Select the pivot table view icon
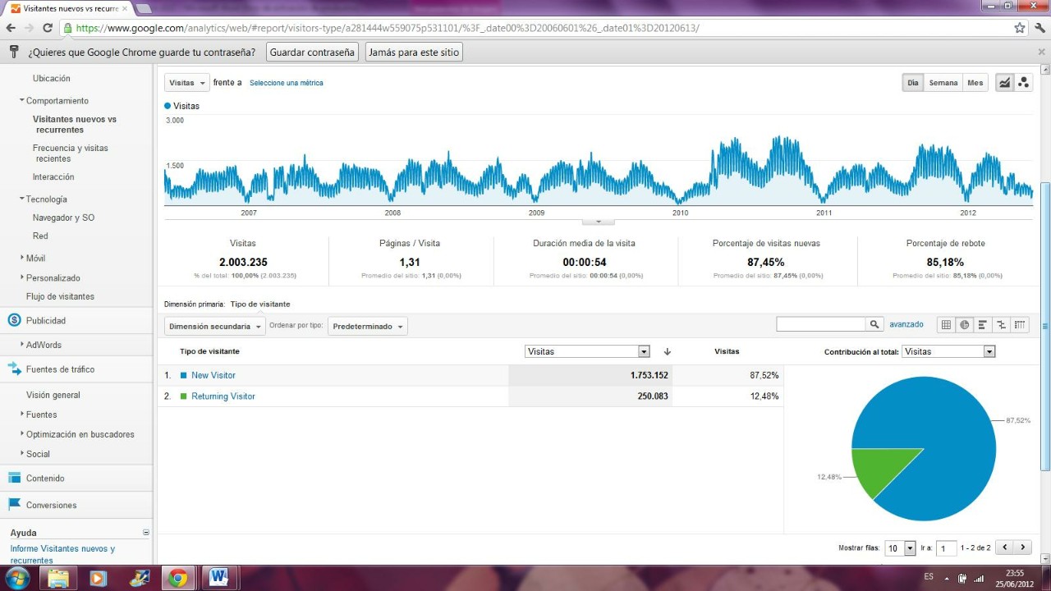 click(1020, 325)
